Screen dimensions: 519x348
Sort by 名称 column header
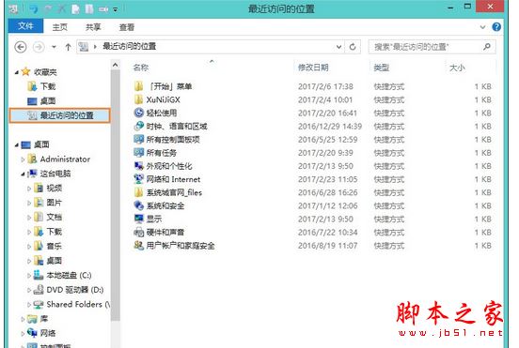(x=141, y=68)
